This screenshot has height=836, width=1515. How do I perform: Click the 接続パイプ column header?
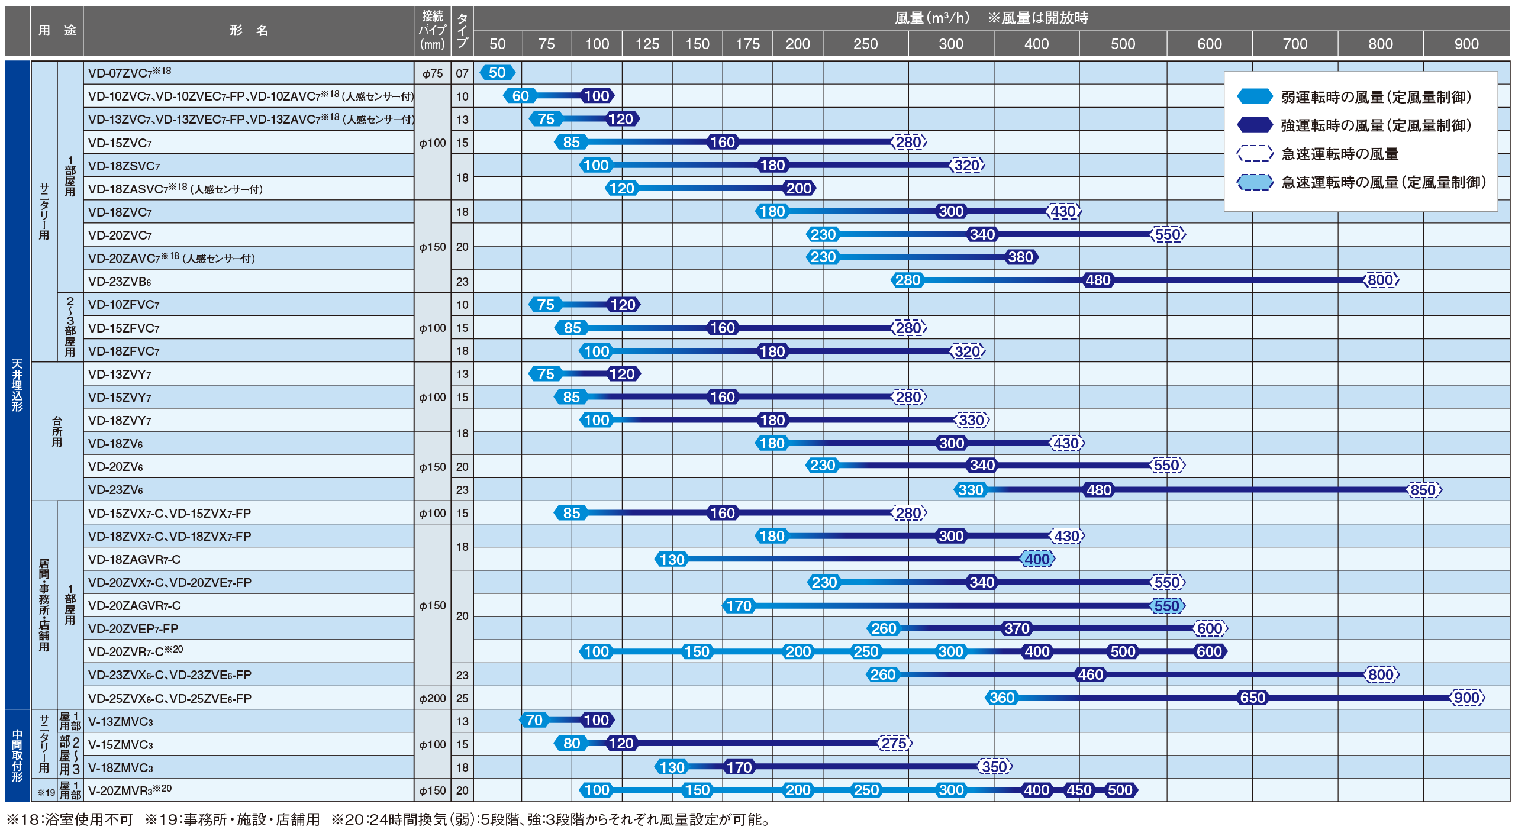tap(432, 31)
